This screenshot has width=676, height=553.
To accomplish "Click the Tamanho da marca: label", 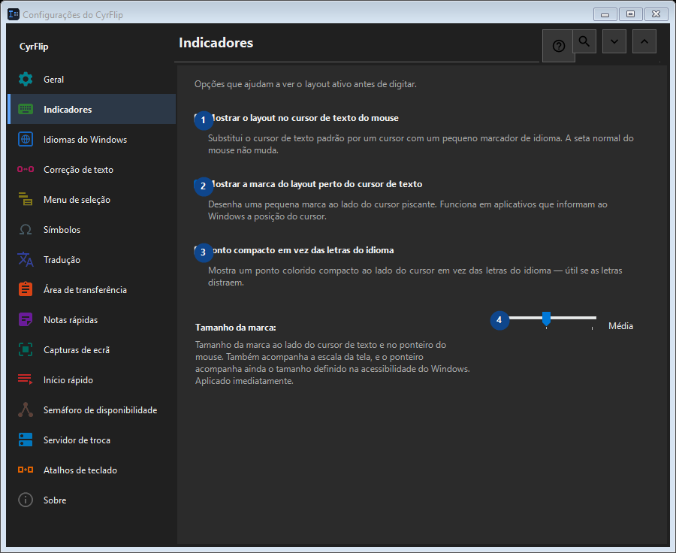I will [x=235, y=328].
